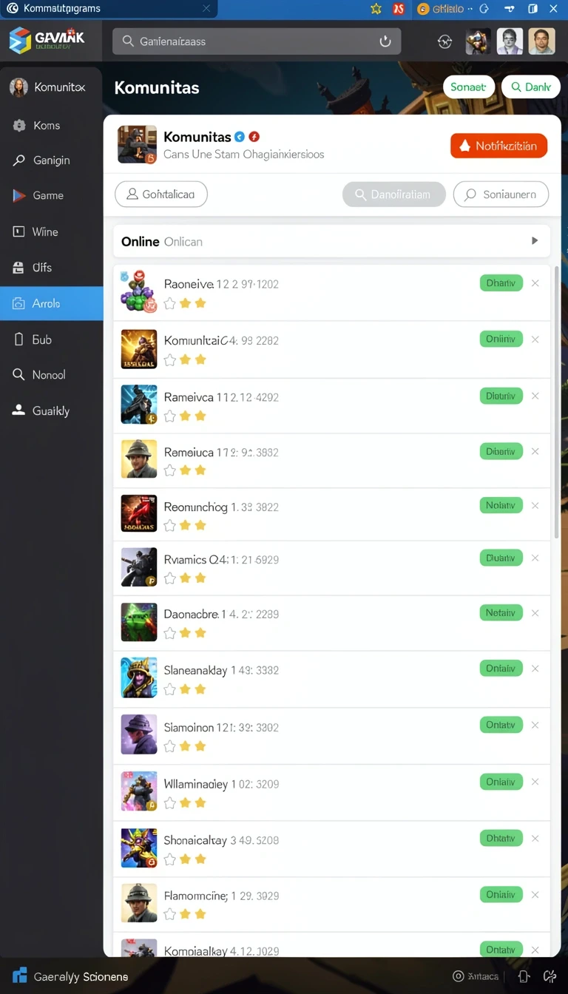Click the Sıntaca status bar item

click(476, 976)
